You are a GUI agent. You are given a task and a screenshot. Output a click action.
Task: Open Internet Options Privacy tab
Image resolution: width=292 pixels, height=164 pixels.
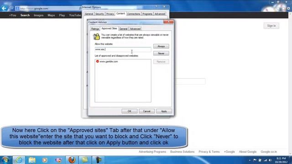[x=110, y=14]
